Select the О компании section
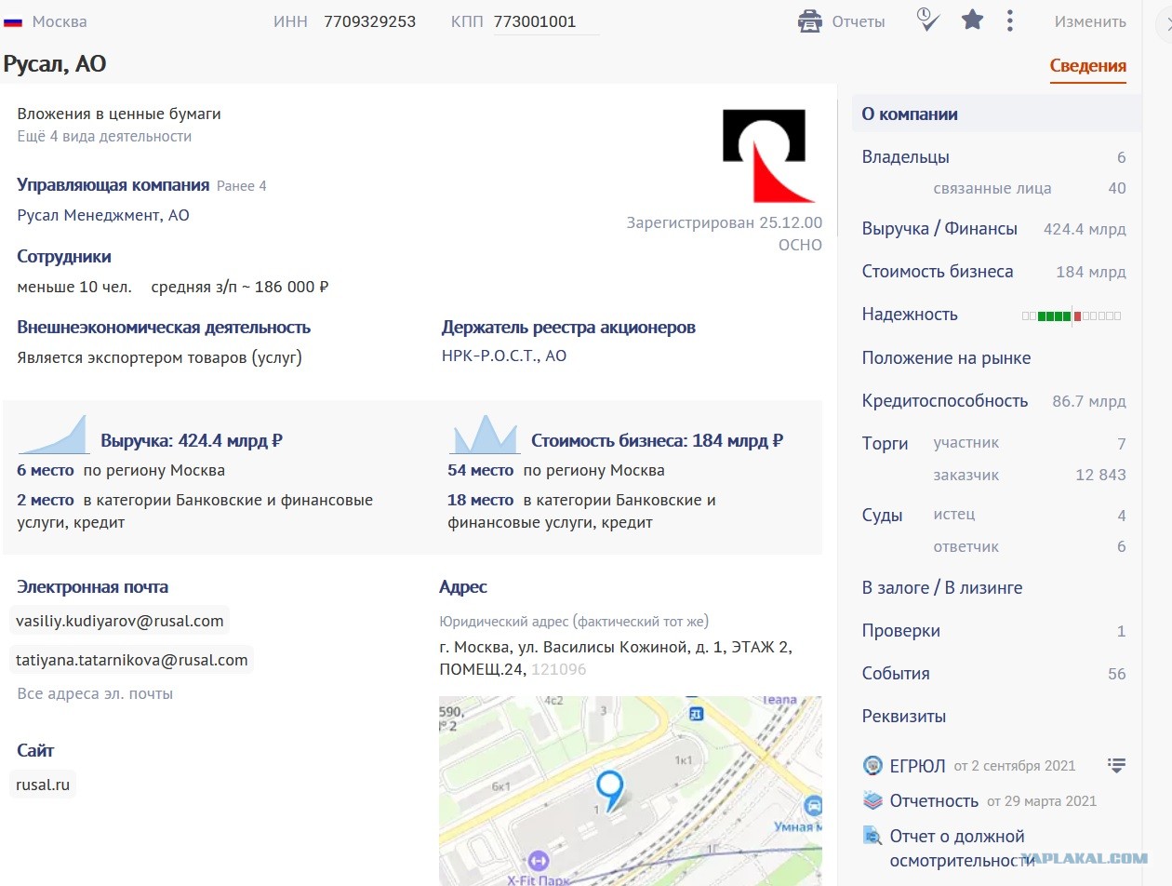Screen dimensions: 1172x886 (x=996, y=114)
